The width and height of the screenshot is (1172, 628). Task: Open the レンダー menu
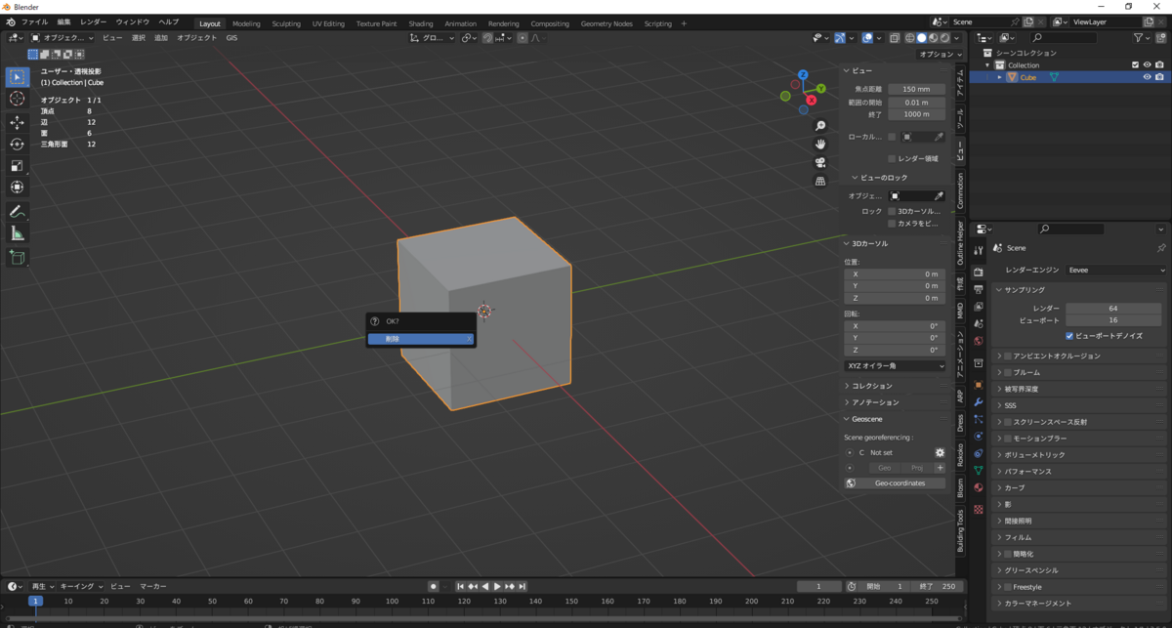point(94,21)
